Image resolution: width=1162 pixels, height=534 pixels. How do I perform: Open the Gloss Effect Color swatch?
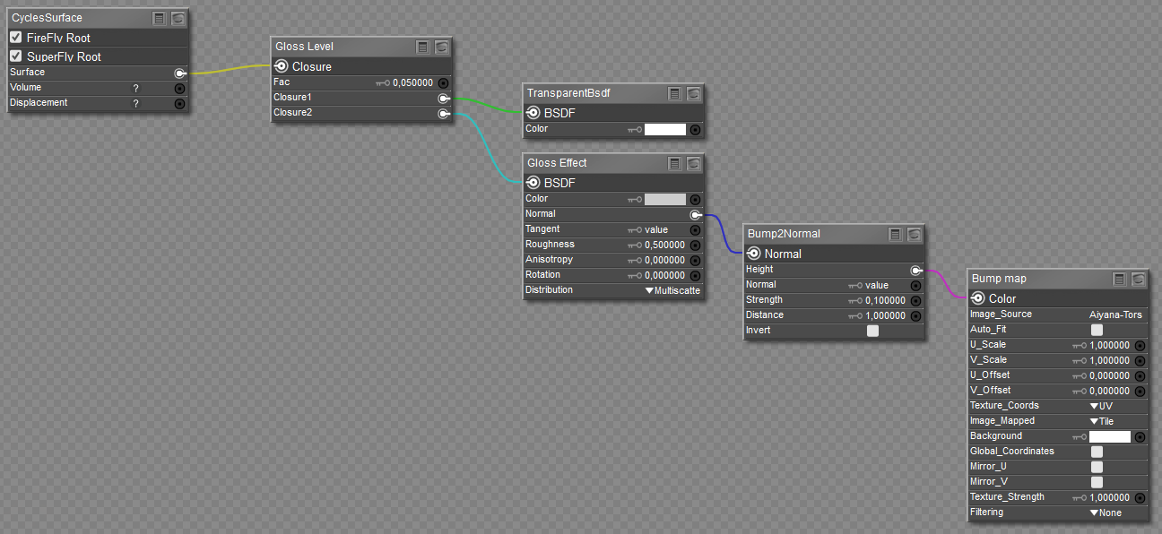pos(665,199)
